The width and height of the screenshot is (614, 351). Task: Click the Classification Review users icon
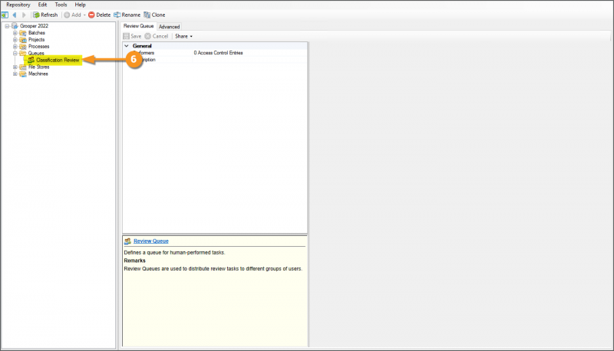[x=31, y=61]
